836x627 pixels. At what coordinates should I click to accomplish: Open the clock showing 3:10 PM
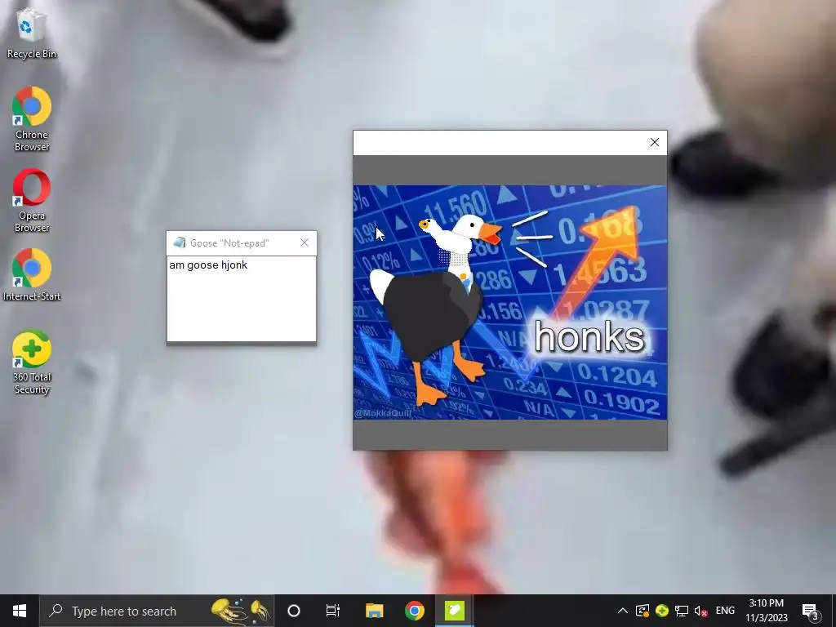pyautogui.click(x=766, y=611)
